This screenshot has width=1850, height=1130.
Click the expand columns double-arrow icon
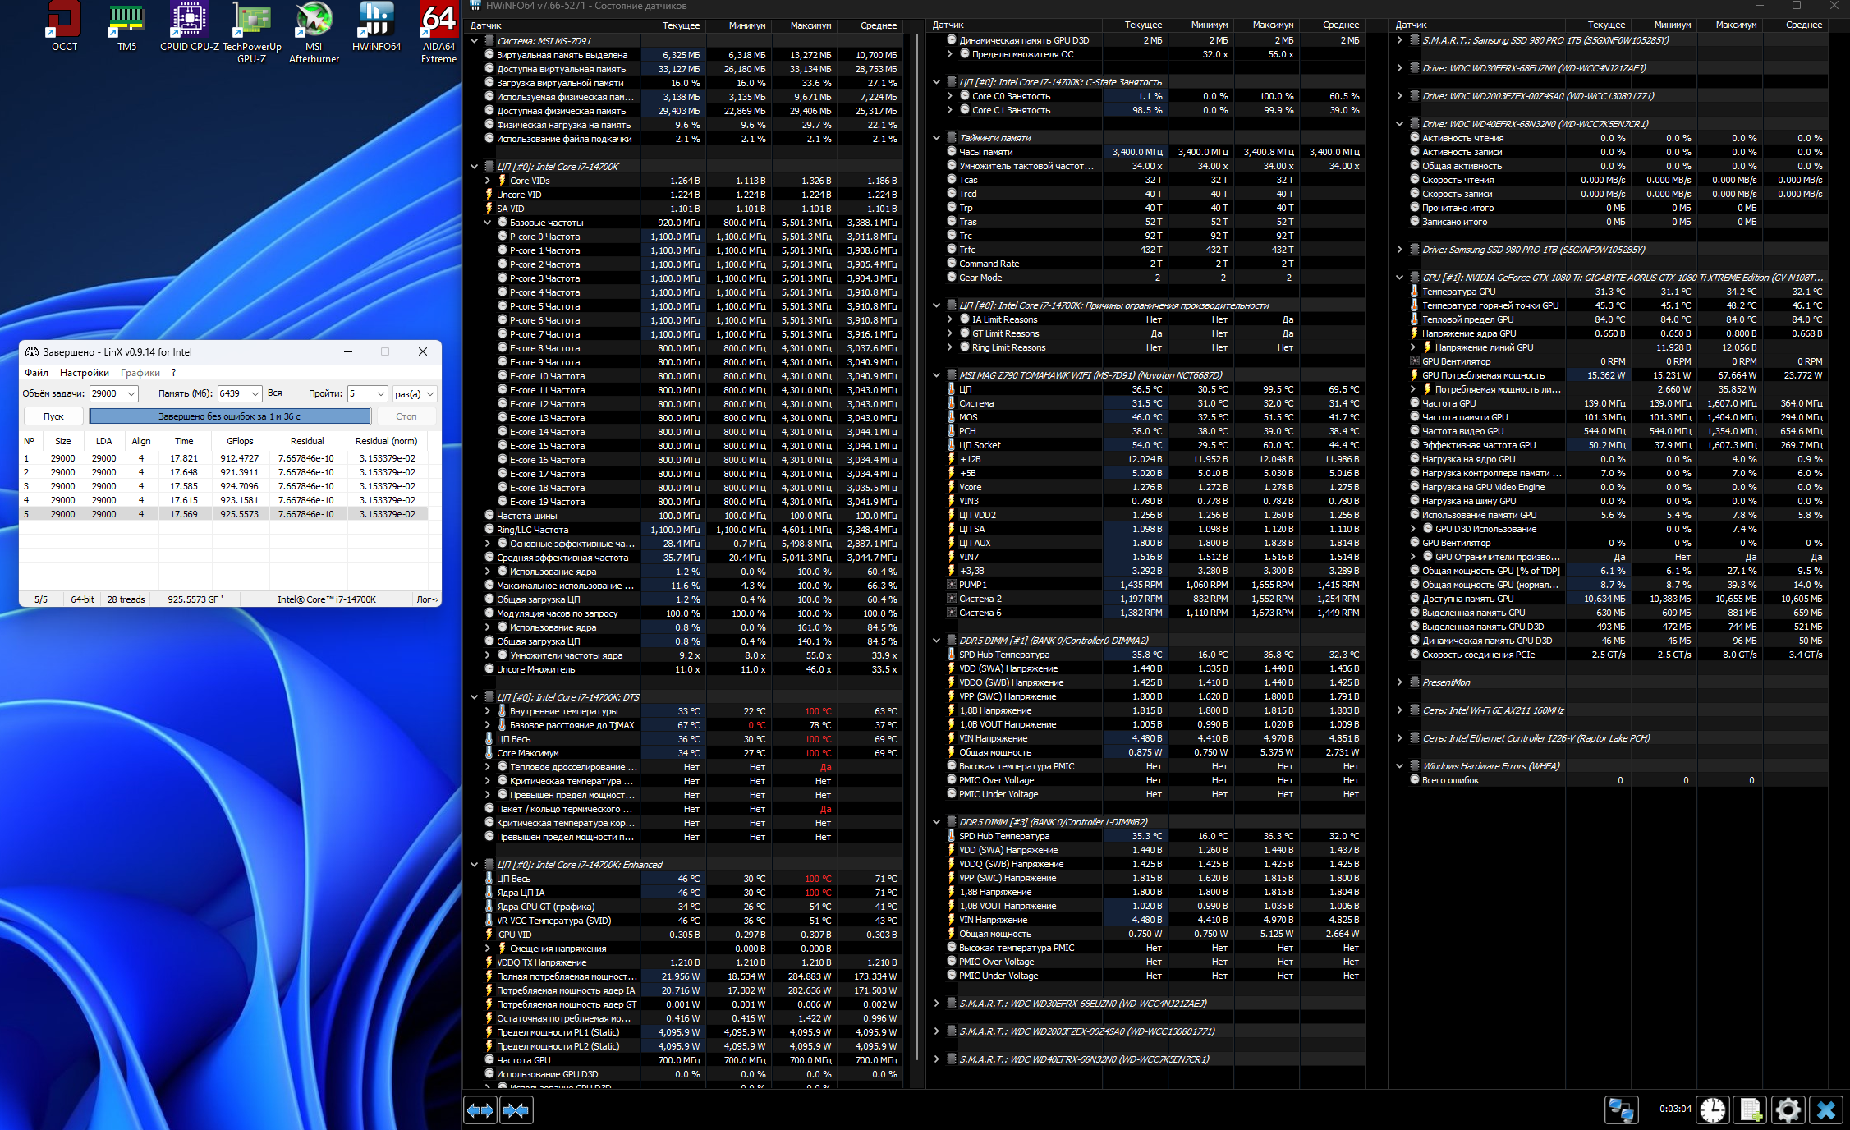[x=480, y=1110]
